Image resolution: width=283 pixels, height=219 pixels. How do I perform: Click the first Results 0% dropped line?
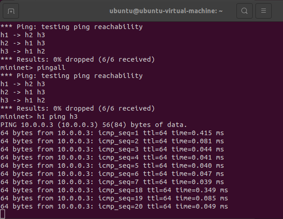78,59
